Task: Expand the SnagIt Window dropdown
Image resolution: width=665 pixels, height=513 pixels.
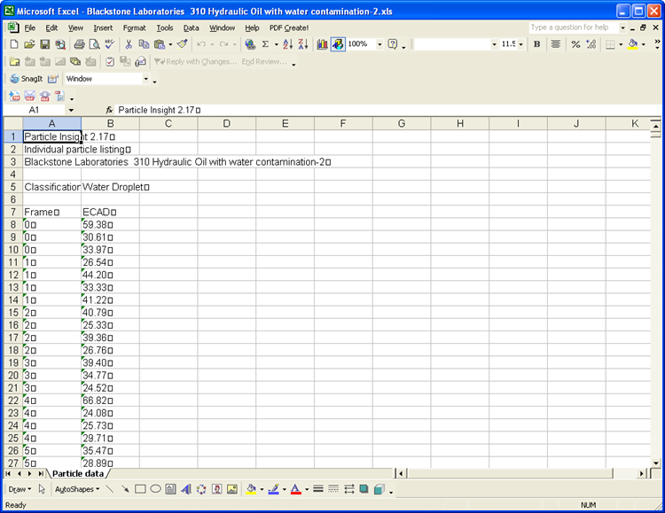Action: coord(145,79)
